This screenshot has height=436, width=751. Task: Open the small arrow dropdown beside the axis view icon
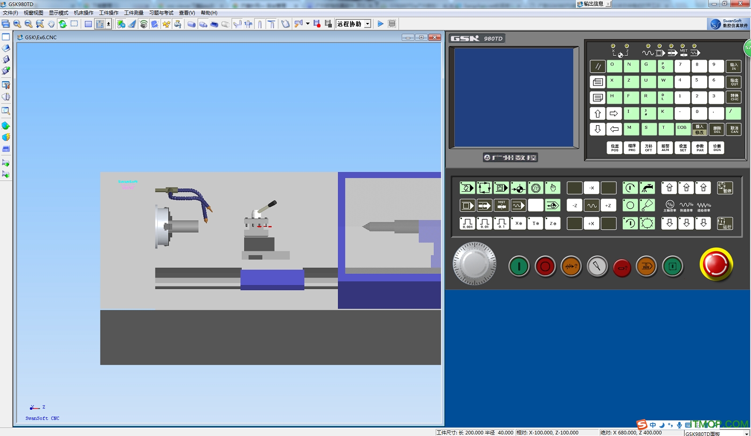point(108,24)
